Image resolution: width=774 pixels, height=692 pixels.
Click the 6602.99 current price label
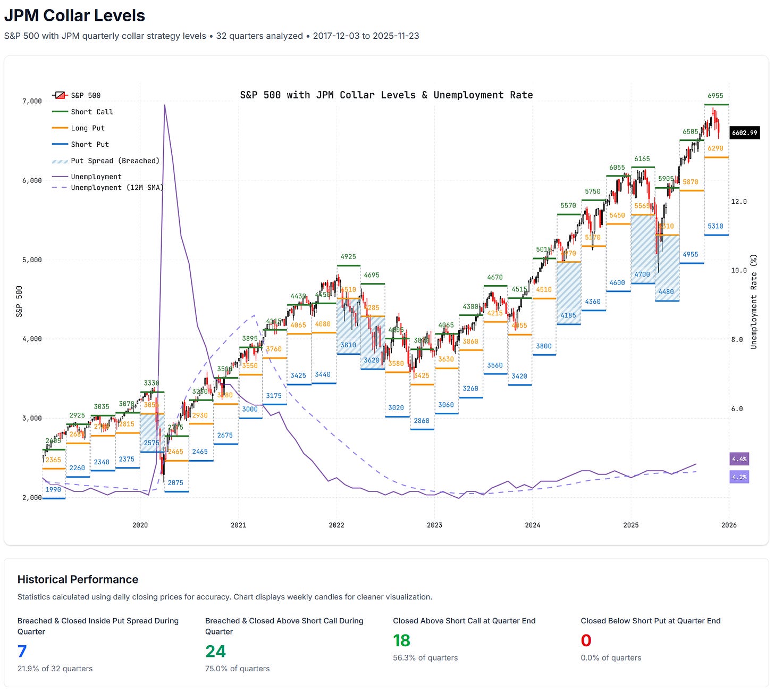(744, 132)
